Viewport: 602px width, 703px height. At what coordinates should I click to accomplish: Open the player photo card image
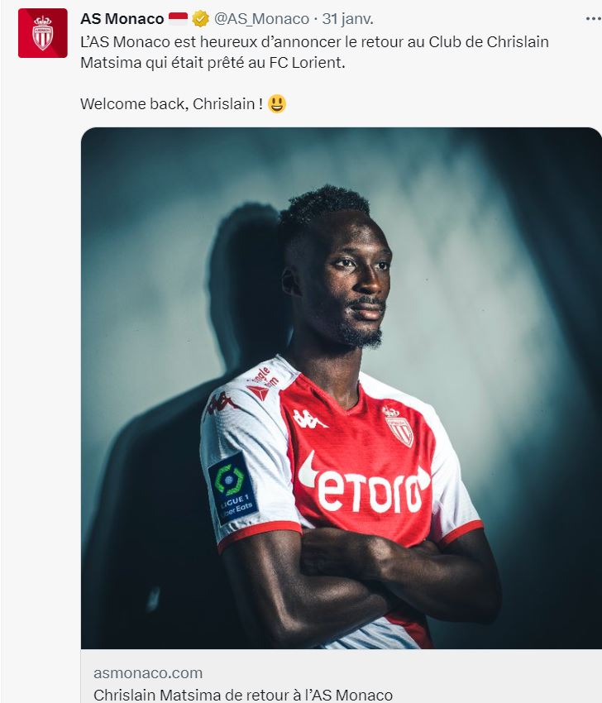click(342, 388)
